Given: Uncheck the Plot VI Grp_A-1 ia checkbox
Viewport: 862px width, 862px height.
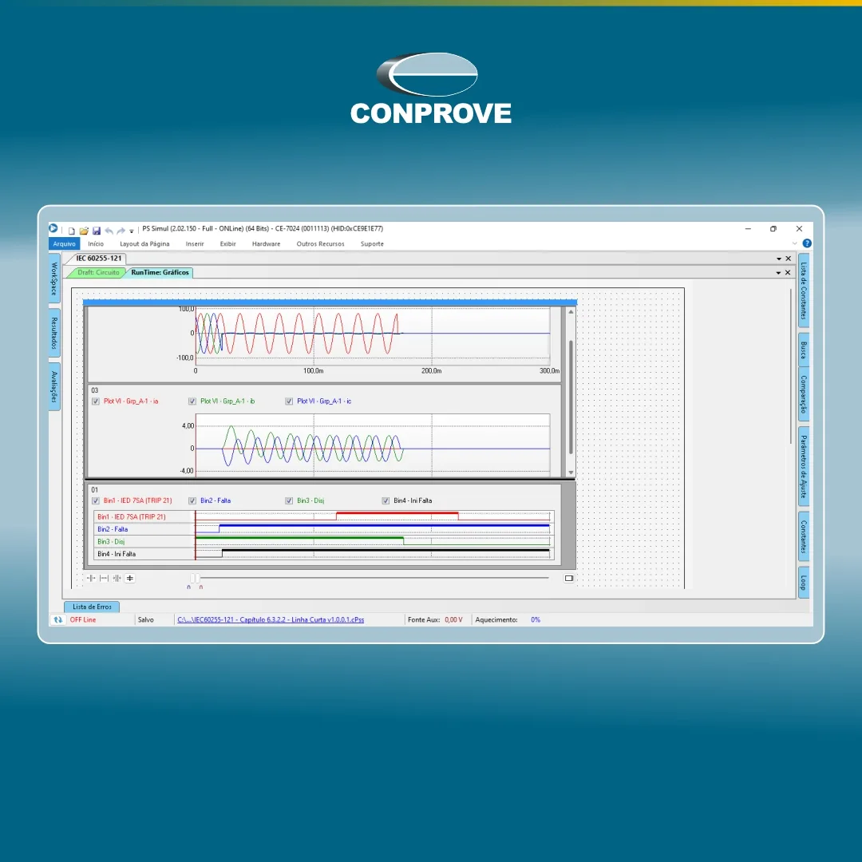Looking at the screenshot, I should coord(96,401).
